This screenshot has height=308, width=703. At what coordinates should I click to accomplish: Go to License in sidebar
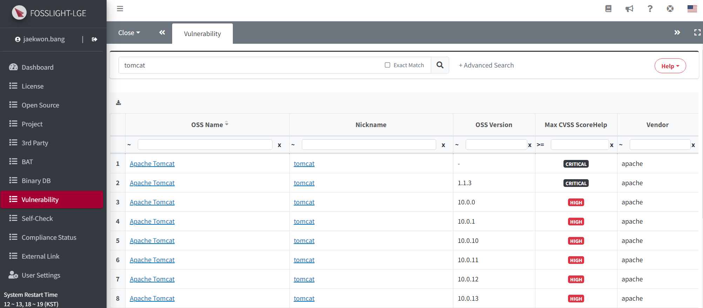coord(52,86)
